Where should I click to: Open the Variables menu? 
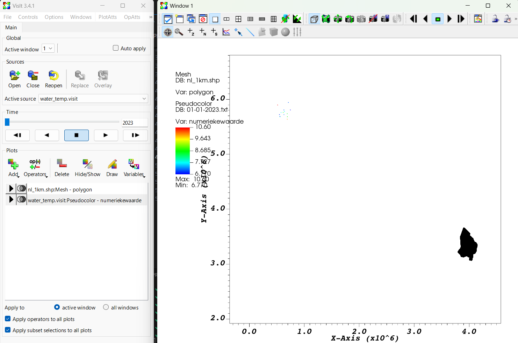click(x=134, y=168)
